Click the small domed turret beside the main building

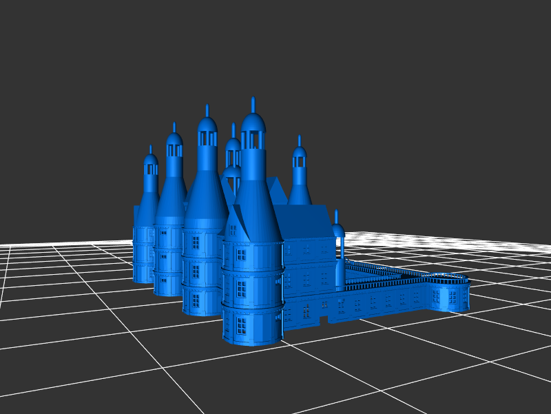pos(337,229)
